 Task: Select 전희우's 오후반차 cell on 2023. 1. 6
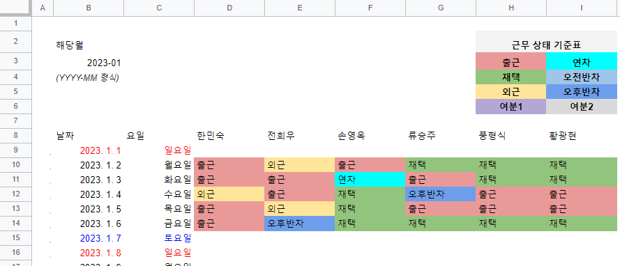pyautogui.click(x=300, y=224)
